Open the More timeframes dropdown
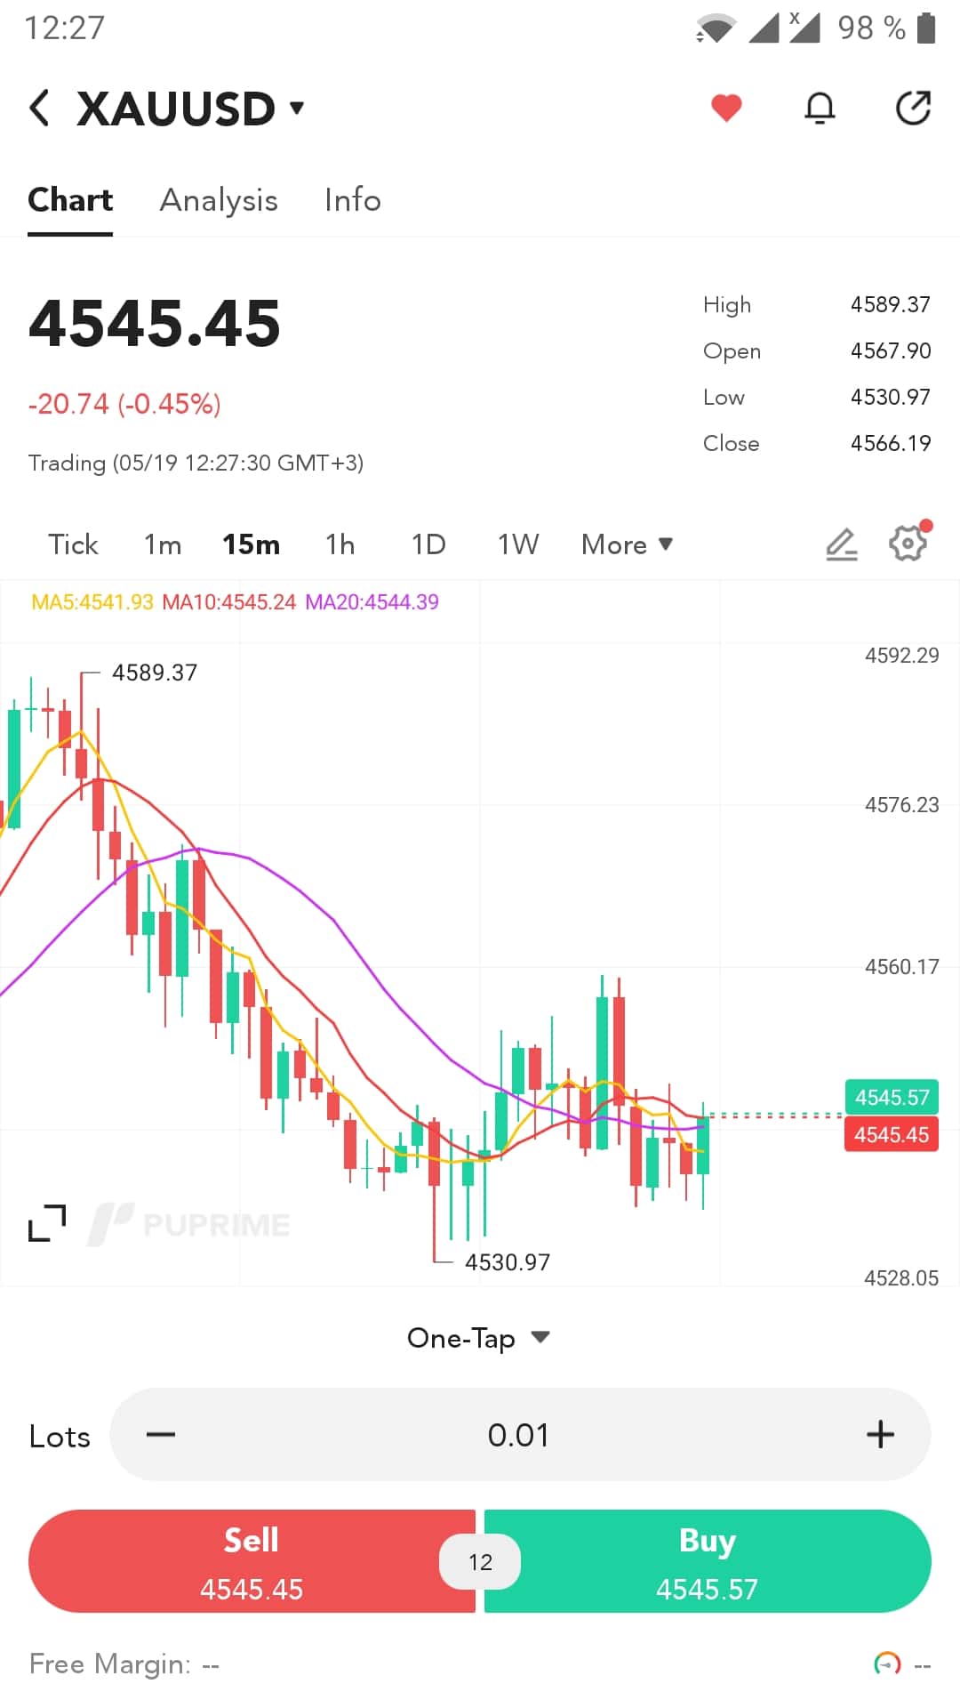 point(627,544)
